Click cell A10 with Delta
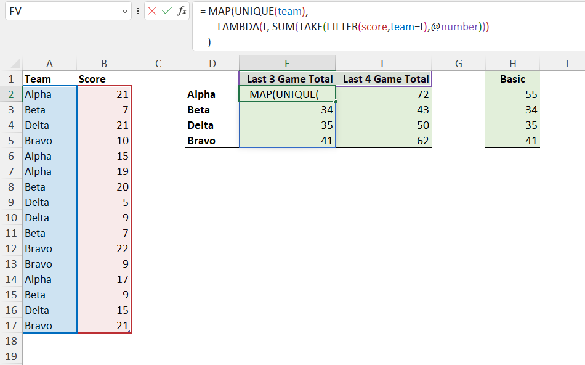The image size is (585, 365). pos(50,218)
